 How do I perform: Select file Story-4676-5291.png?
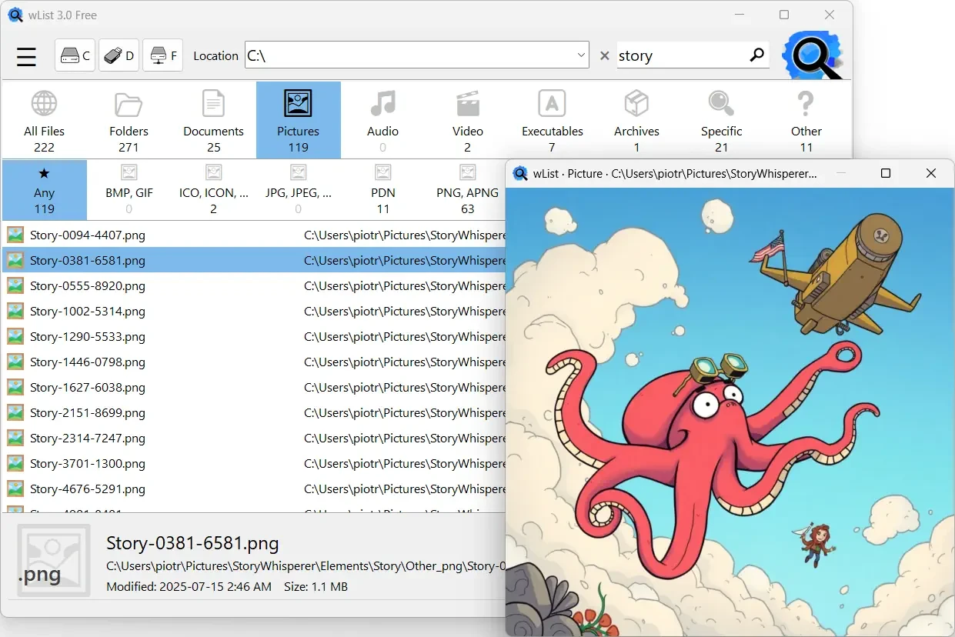pos(254,489)
